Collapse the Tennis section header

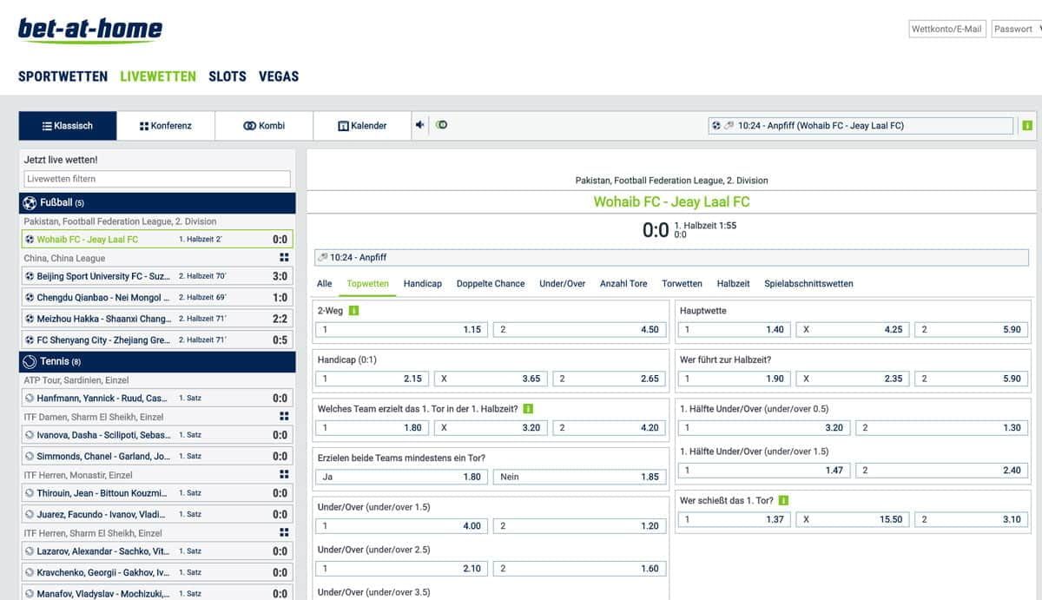click(156, 360)
